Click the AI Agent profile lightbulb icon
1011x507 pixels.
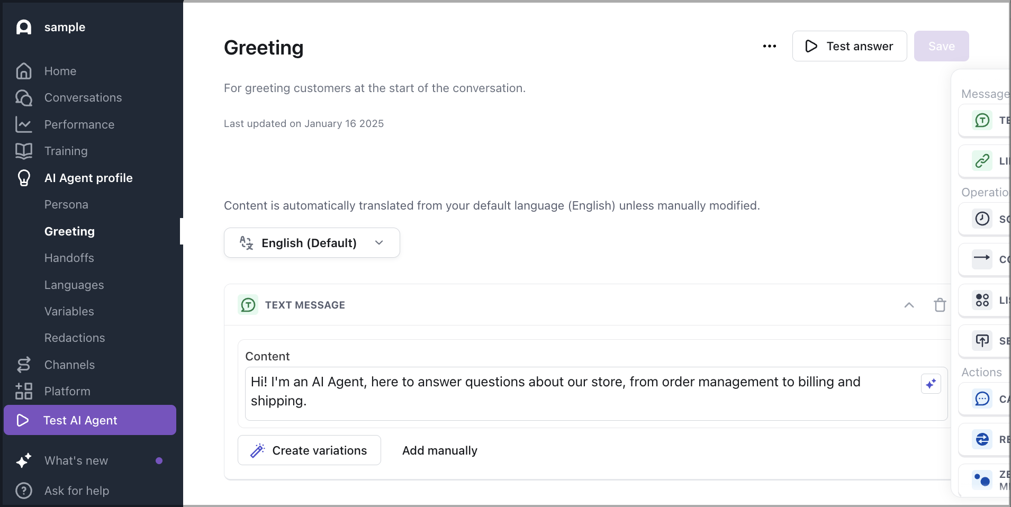[23, 178]
